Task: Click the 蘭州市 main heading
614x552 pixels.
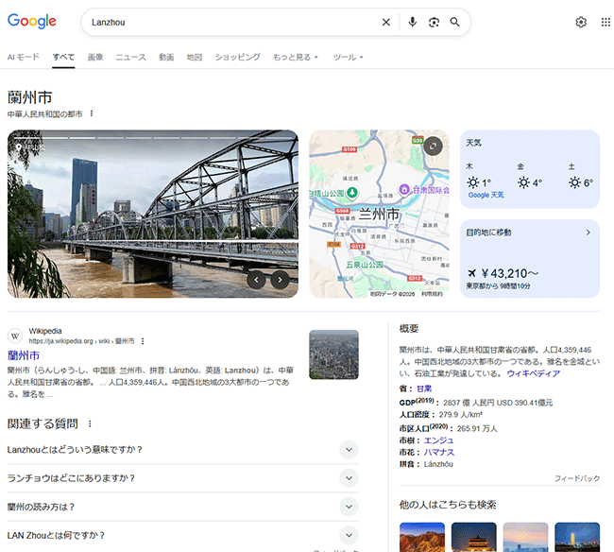Action: tap(30, 97)
